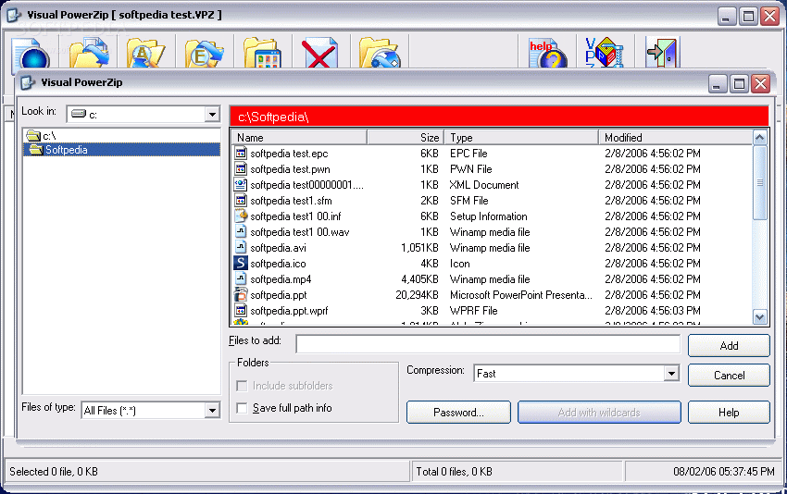The height and width of the screenshot is (494, 787).
Task: Click status bar text Total 0 files, 0 KB
Action: coord(454,472)
